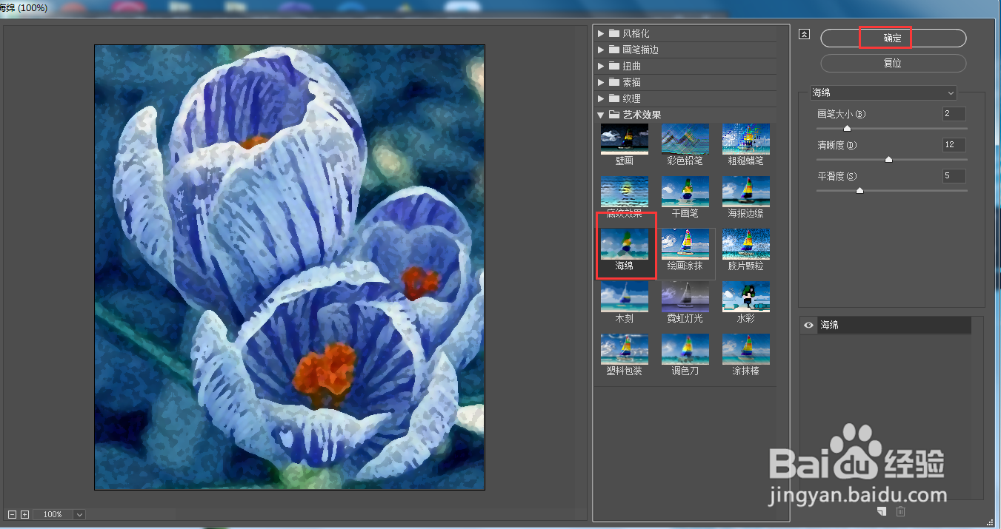
Task: Click the 清晰度 value field
Action: (954, 145)
